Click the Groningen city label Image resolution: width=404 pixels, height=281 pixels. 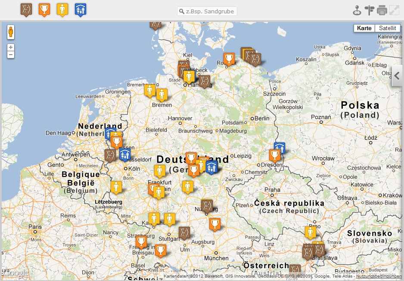tap(118, 92)
